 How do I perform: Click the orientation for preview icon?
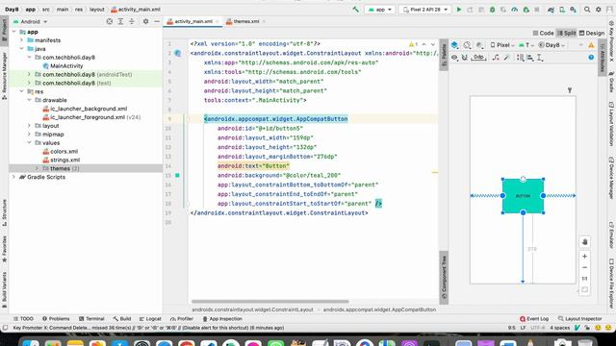[467, 45]
